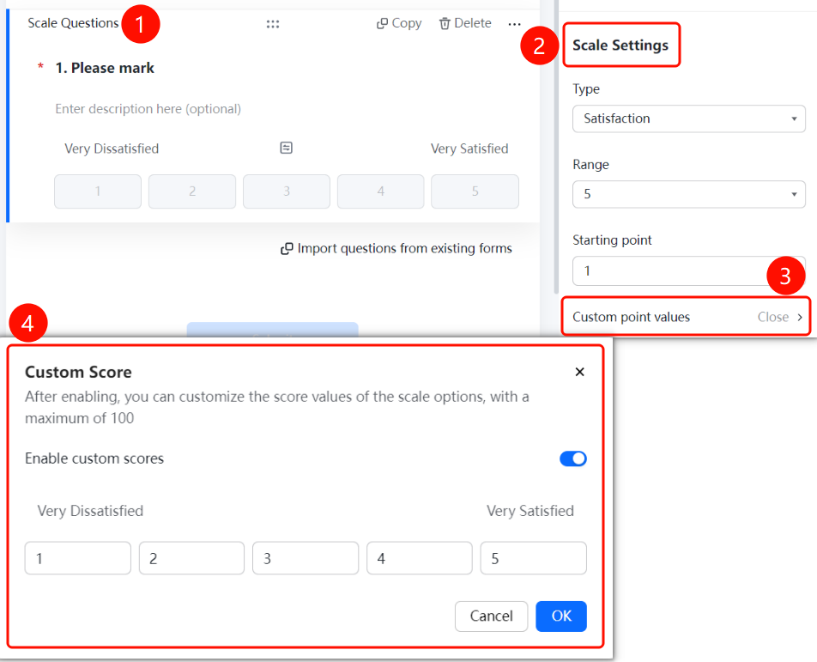
Task: Open the Type dropdown showing Satisfaction
Action: pyautogui.click(x=689, y=118)
